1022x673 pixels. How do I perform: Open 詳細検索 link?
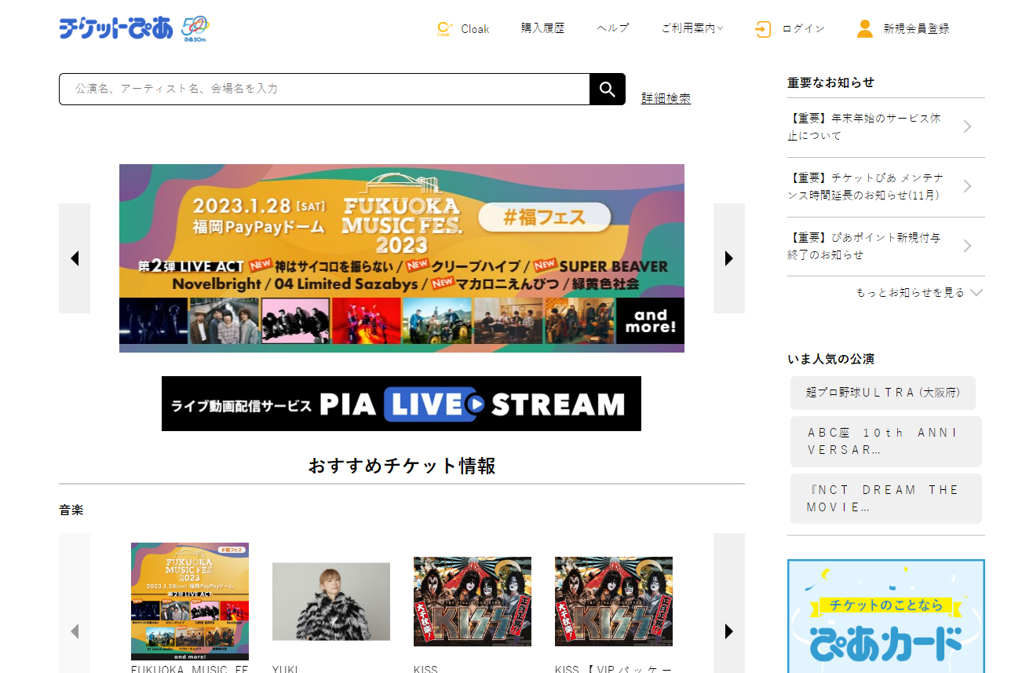coord(666,98)
